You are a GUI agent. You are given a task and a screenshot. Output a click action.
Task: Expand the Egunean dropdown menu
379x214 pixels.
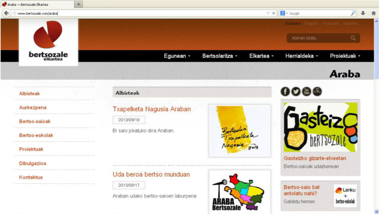pyautogui.click(x=177, y=56)
